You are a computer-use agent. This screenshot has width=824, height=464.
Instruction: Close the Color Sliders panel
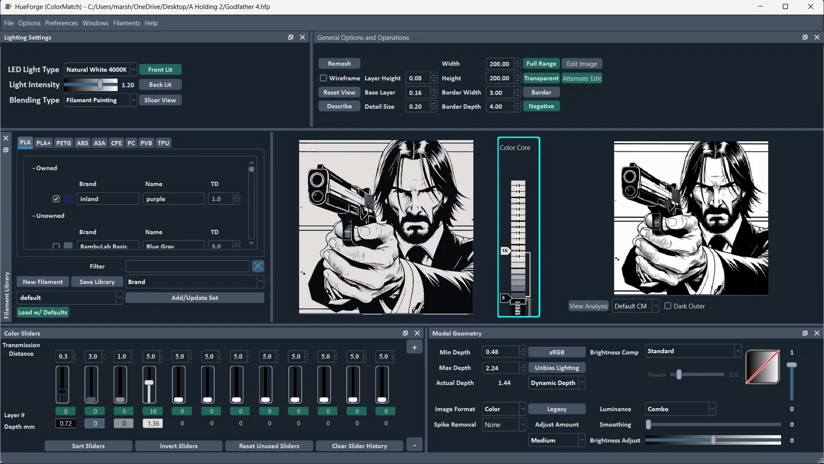coord(417,333)
